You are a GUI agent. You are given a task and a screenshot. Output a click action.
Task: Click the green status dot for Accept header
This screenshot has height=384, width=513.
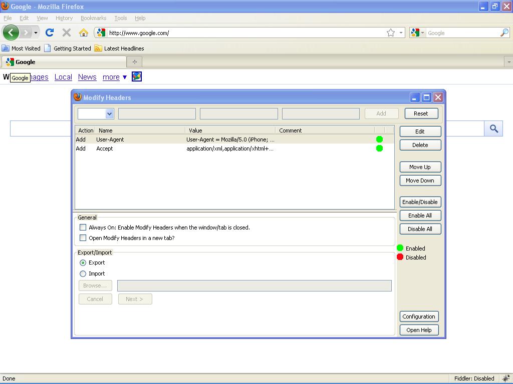coord(379,148)
